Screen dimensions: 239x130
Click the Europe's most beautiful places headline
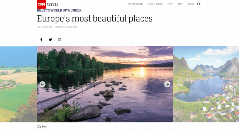click(x=95, y=19)
